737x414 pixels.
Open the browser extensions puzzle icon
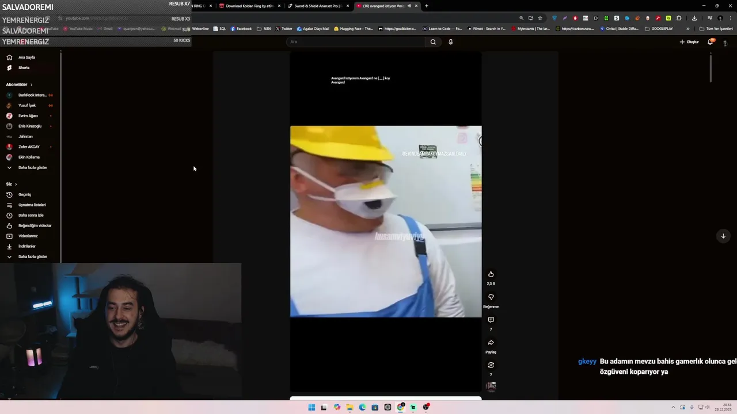679,18
